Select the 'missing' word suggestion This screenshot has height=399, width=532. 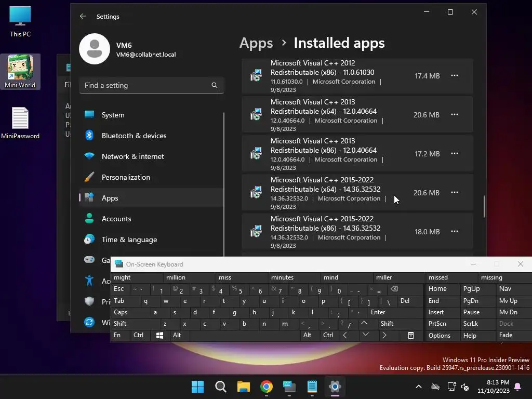pos(505,277)
